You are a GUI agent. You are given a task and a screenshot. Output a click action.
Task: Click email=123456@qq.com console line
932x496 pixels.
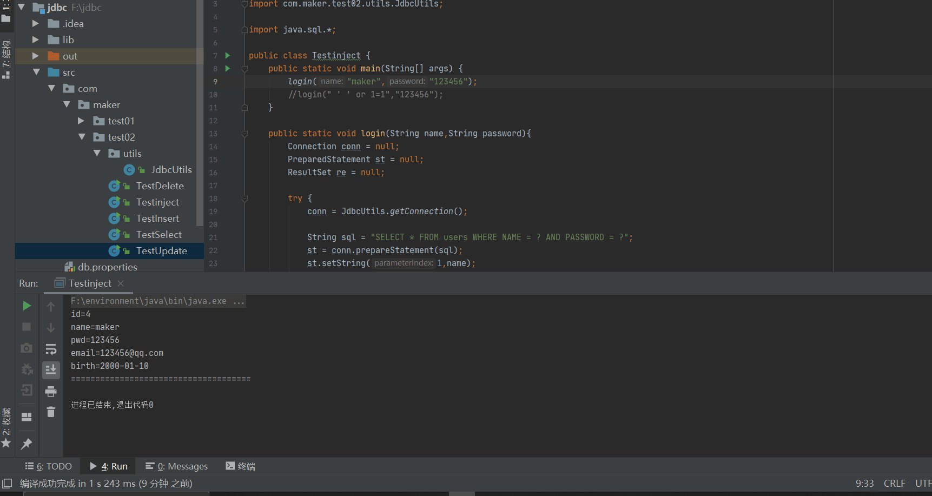117,353
